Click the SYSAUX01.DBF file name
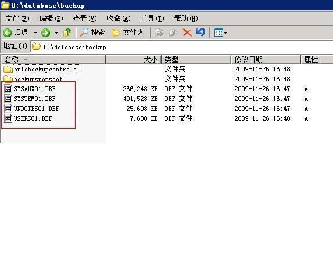Image resolution: width=333 pixels, height=278 pixels. point(35,89)
